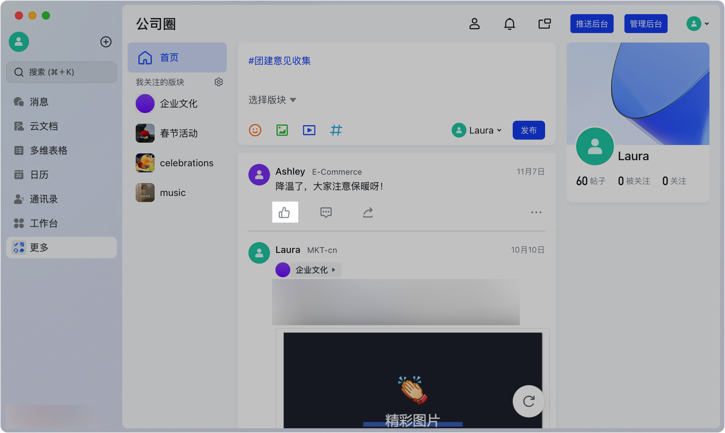Click the #团建意见收集 topic link
Viewport: 725px width, 433px height.
[x=279, y=61]
